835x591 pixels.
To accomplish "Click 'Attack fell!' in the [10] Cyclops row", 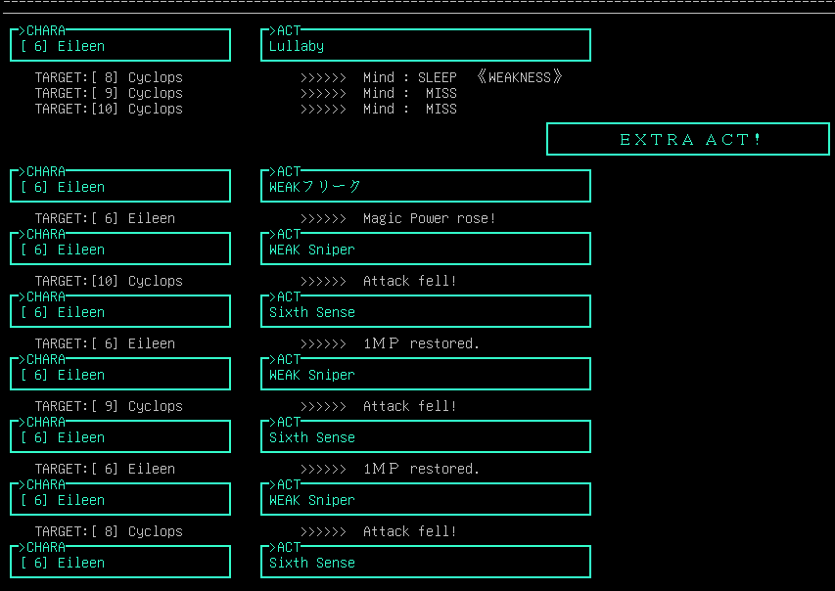I will click(x=409, y=281).
